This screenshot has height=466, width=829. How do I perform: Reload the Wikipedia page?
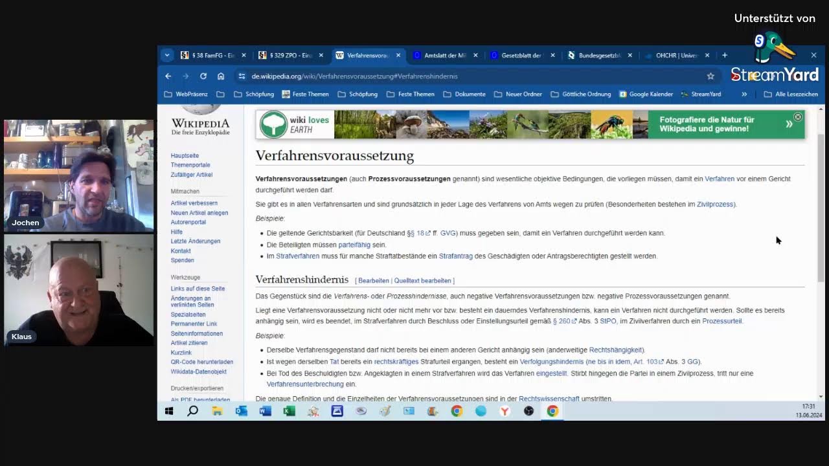coord(203,76)
